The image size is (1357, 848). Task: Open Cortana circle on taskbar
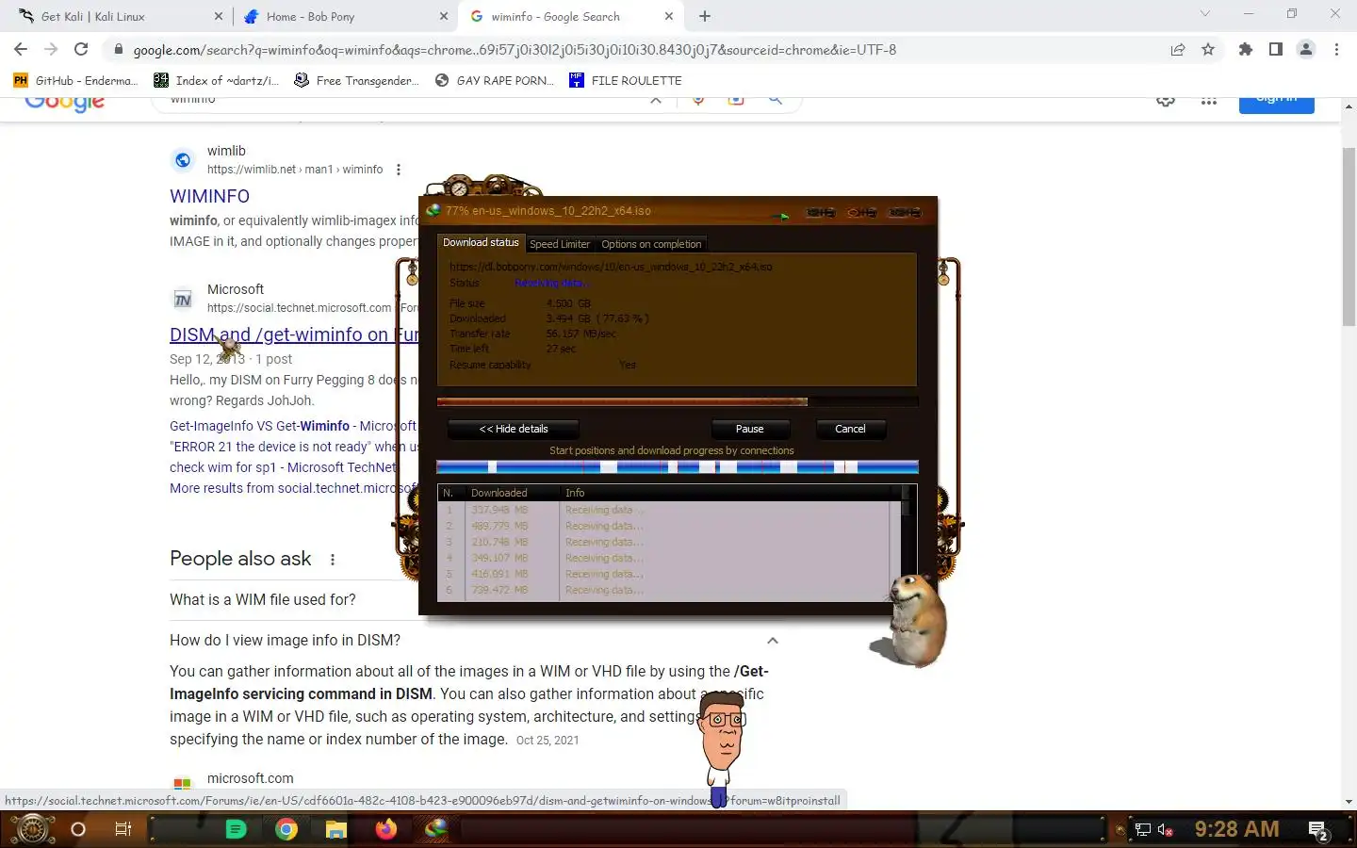point(78,829)
